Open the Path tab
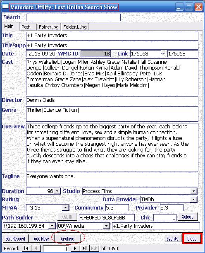The image size is (205, 253). coord(28,27)
